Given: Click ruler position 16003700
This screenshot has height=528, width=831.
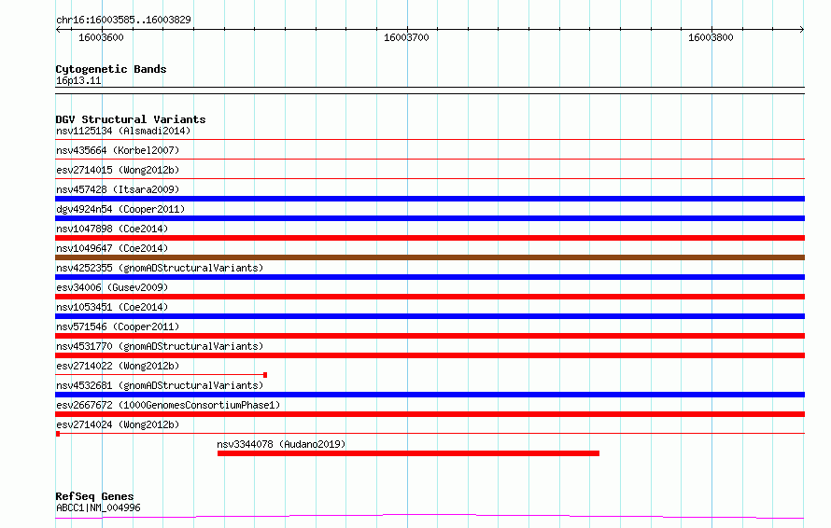Looking at the screenshot, I should point(406,37).
